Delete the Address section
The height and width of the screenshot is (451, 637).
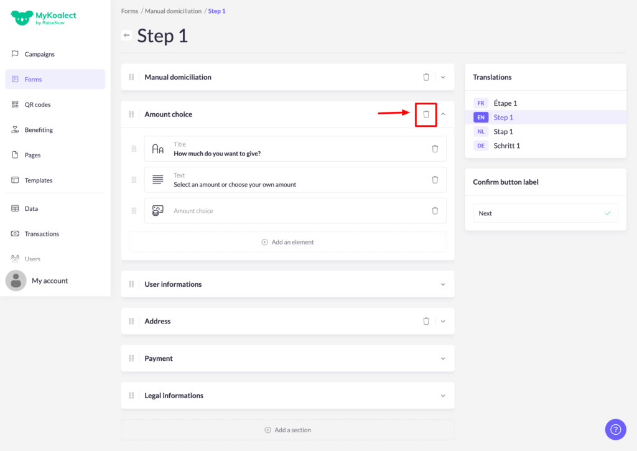point(426,322)
